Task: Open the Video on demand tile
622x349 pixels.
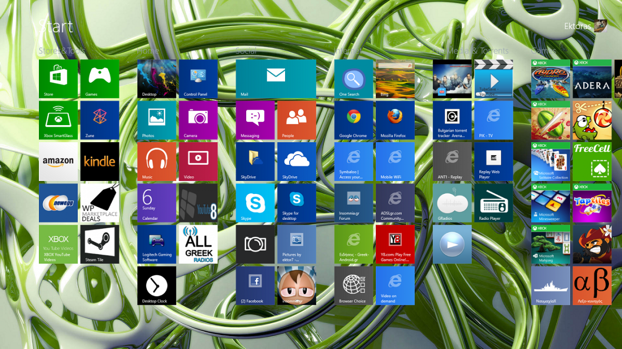Action: pos(395,285)
